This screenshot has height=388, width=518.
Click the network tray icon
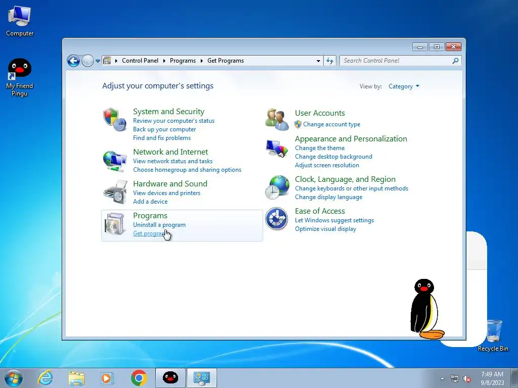(x=455, y=379)
